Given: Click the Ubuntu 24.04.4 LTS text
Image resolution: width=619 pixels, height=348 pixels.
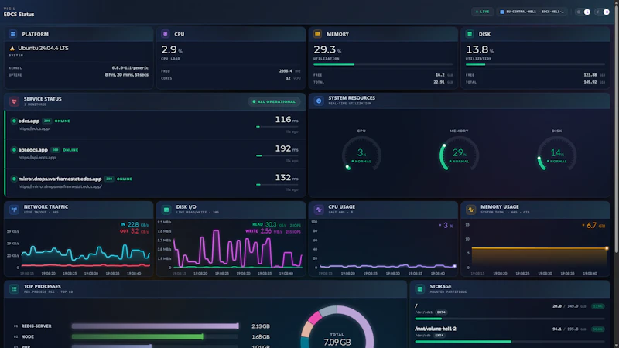Looking at the screenshot, I should pos(43,48).
